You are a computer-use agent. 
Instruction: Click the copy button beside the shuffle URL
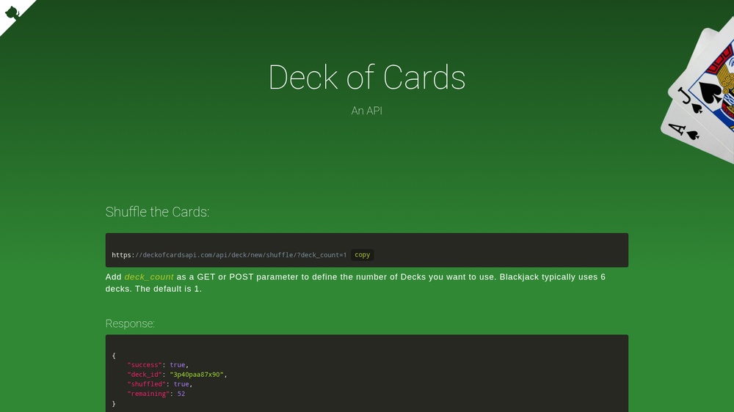pos(363,255)
